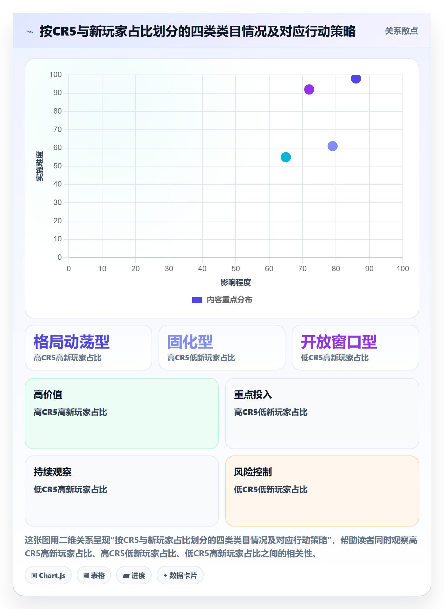Select the light periwinkle scatter point
Viewport: 444px width, 609px height.
332,146
